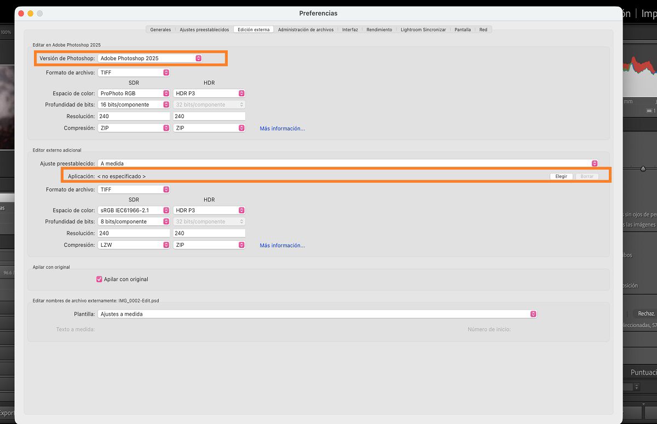Switch to the Interfaz tab
Image resolution: width=657 pixels, height=424 pixels.
point(350,30)
